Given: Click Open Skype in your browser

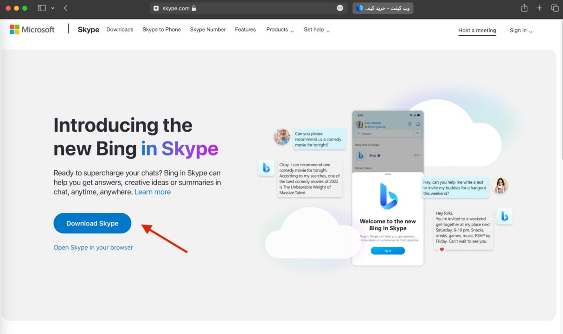Looking at the screenshot, I should pyautogui.click(x=93, y=247).
